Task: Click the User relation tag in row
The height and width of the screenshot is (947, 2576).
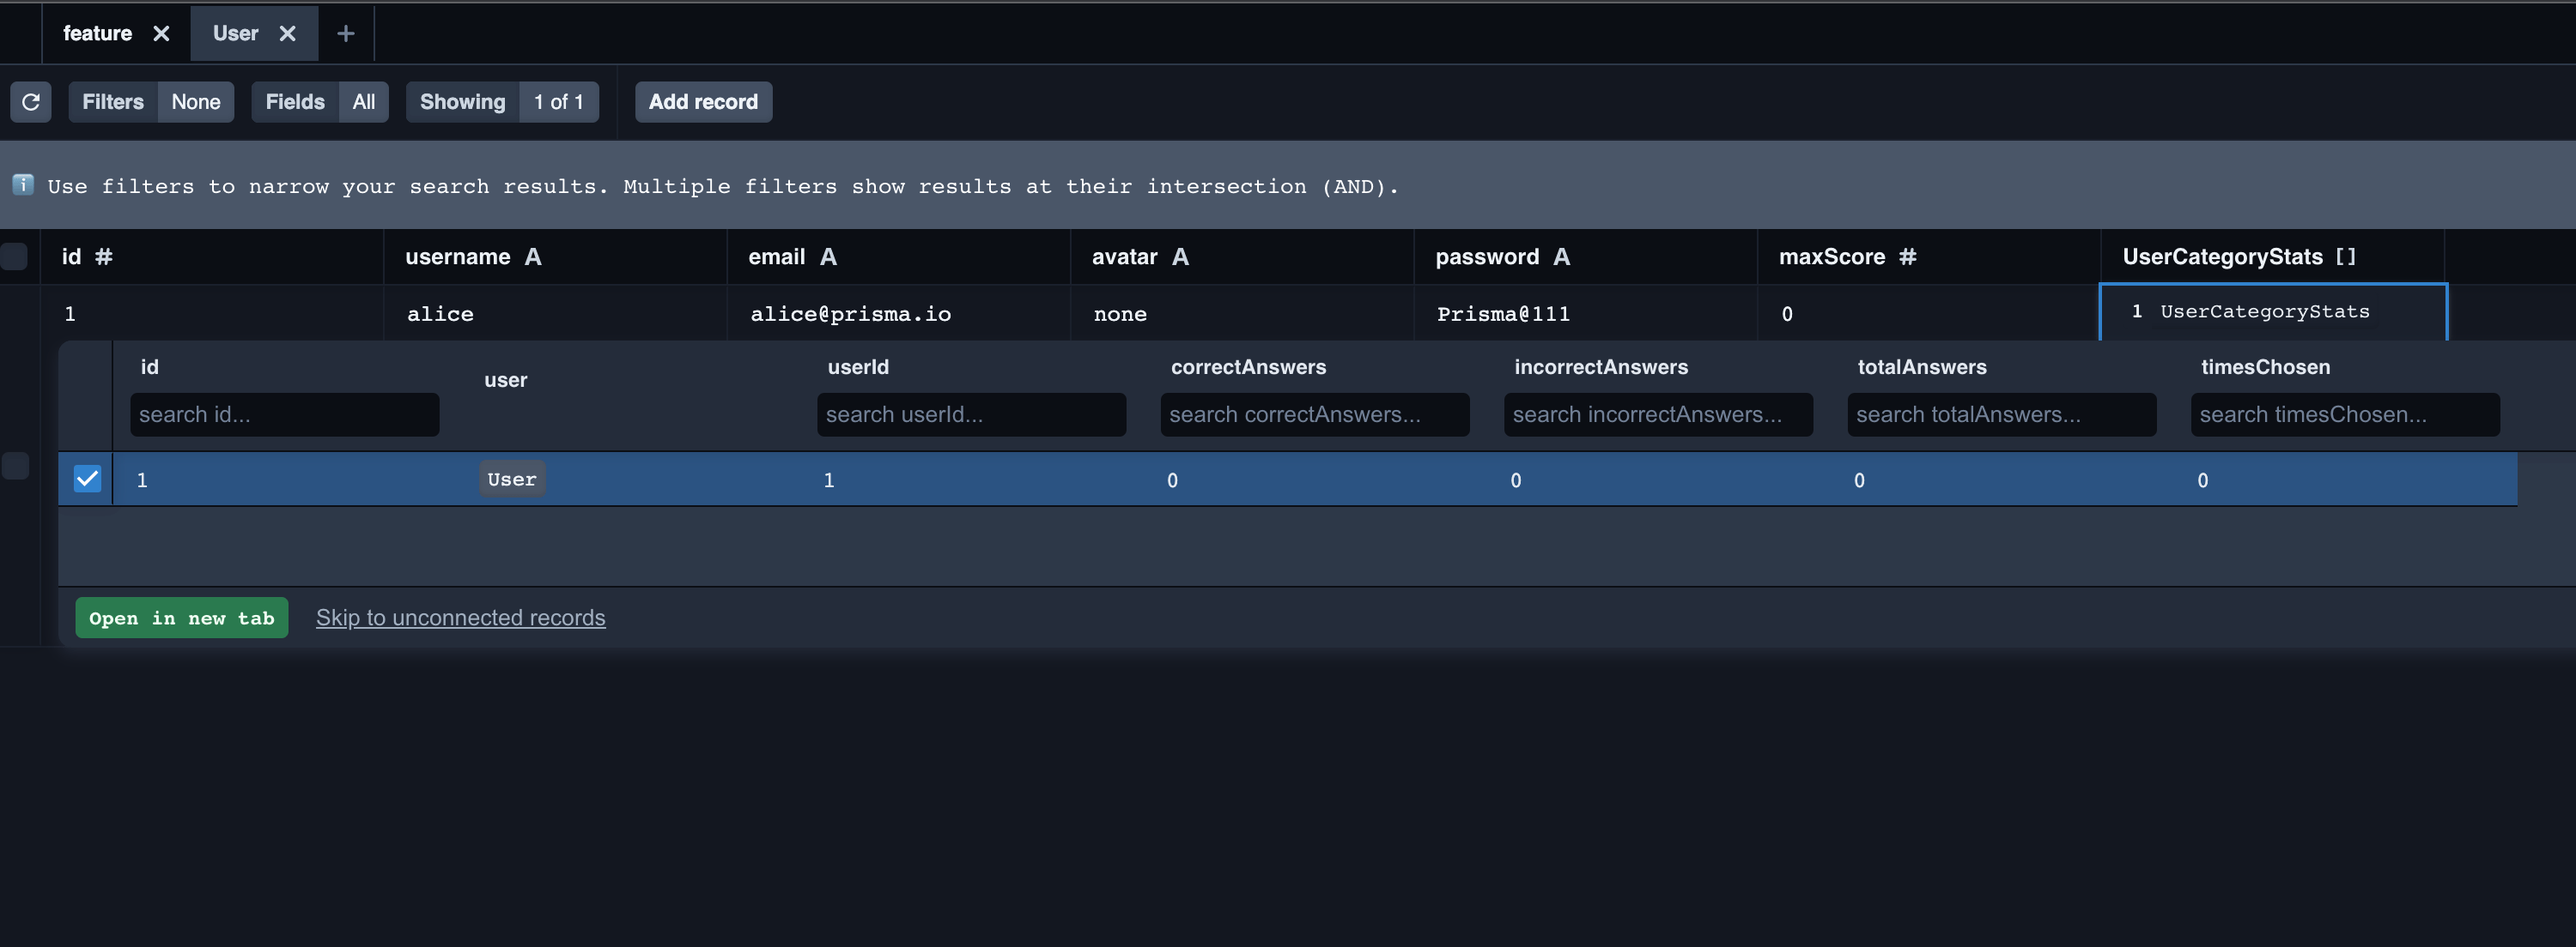Action: pyautogui.click(x=511, y=479)
